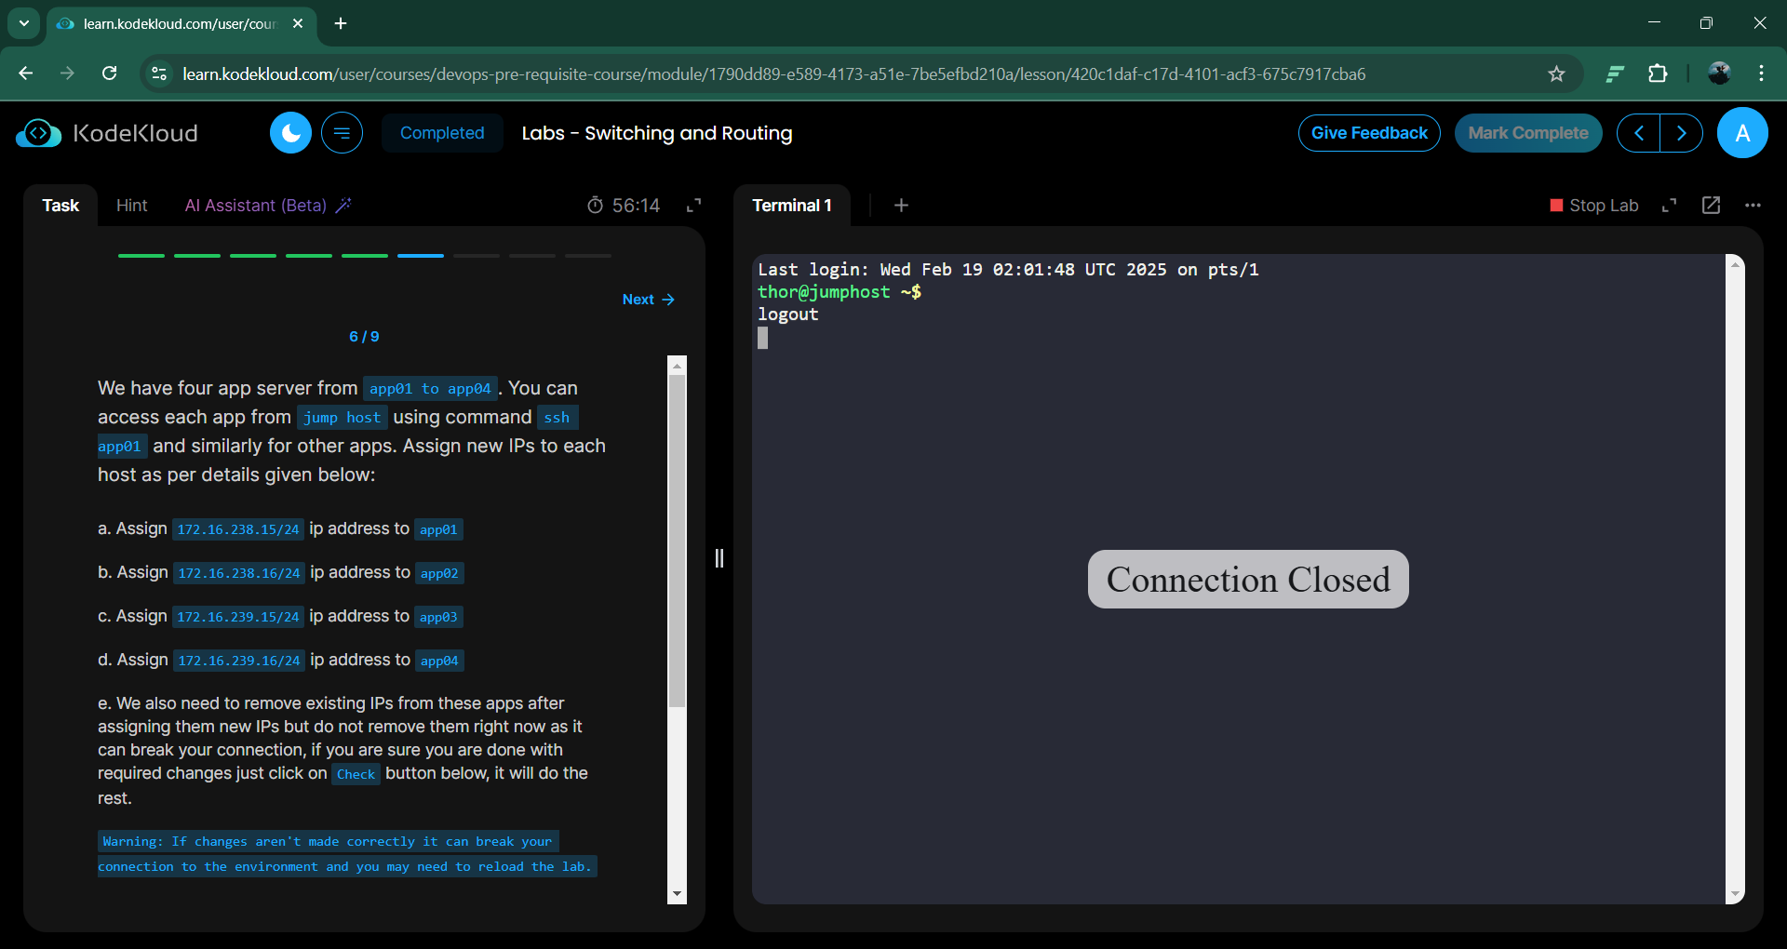This screenshot has width=1787, height=949.
Task: Open terminal in a new window
Action: pyautogui.click(x=1711, y=206)
